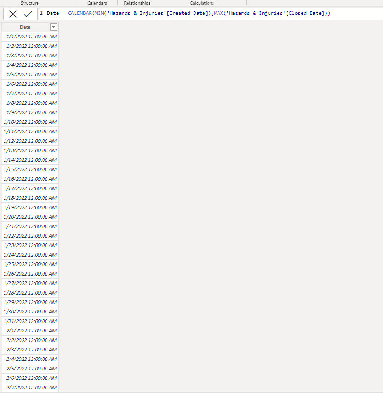Select the cell 1/30/2022 12:00:00 AM
This screenshot has height=393, width=383.
coord(30,312)
